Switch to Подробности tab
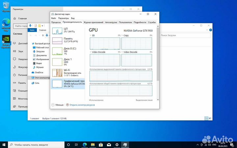Viewport: 237px width, 148px height. (x=140, y=22)
